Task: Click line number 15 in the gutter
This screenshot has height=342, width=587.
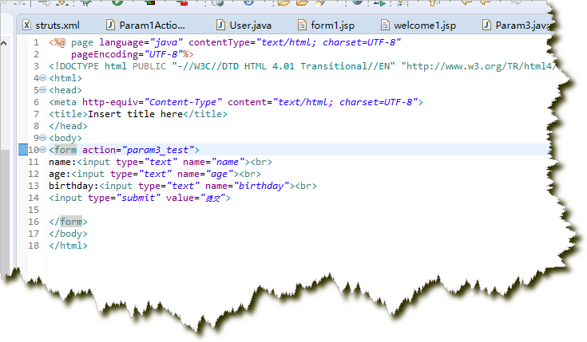Action: 34,210
